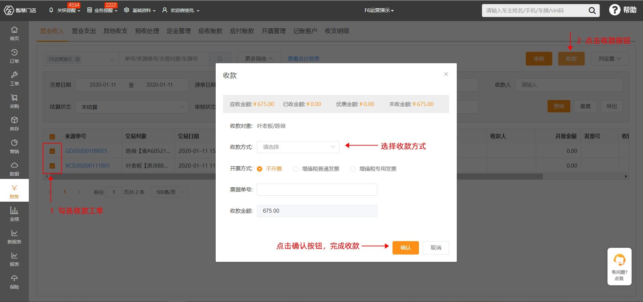Expand the 基础资料 dropdown menu
This screenshot has height=302, width=643.
pyautogui.click(x=140, y=10)
